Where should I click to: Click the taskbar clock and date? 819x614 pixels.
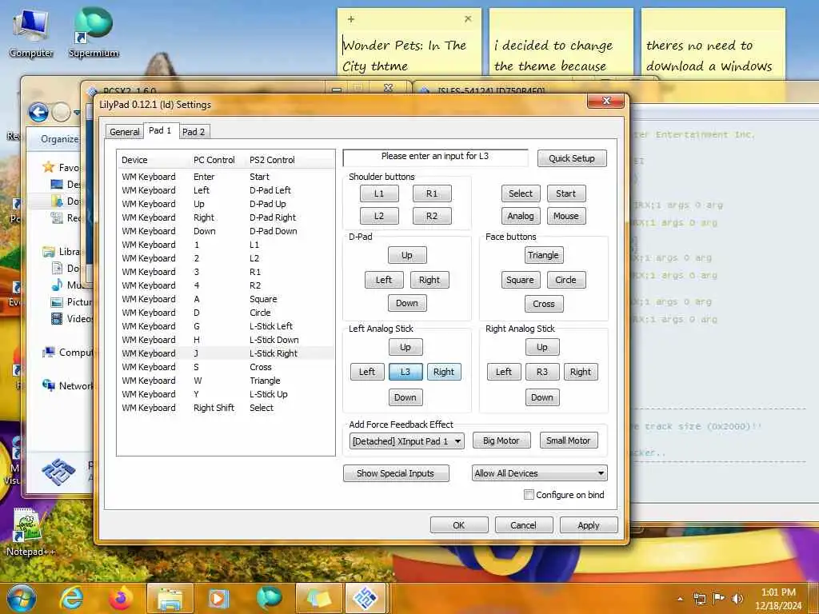(x=778, y=599)
